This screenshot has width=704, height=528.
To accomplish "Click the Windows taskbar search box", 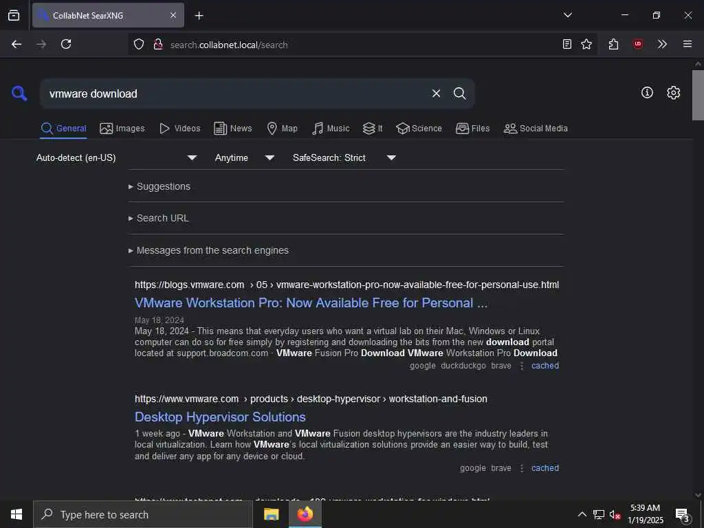I will click(x=143, y=514).
